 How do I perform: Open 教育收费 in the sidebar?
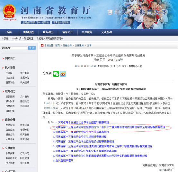tap(25, 135)
